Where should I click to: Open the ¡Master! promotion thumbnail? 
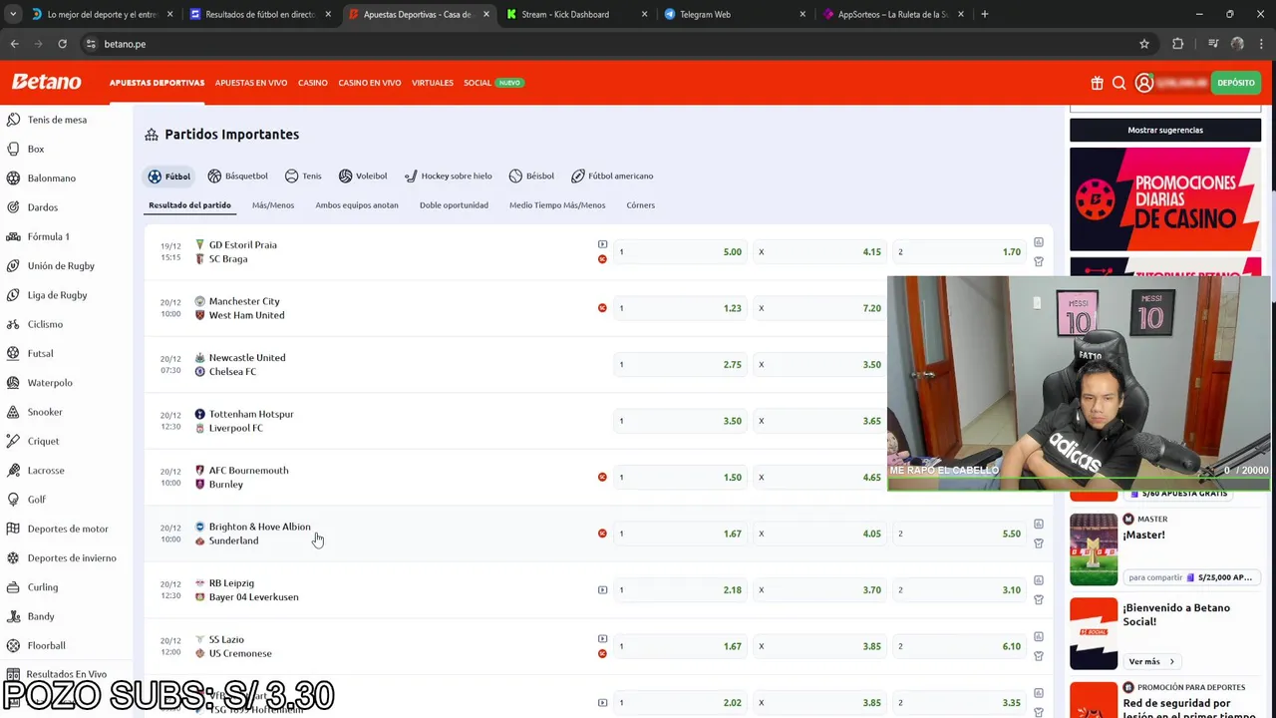(1094, 549)
